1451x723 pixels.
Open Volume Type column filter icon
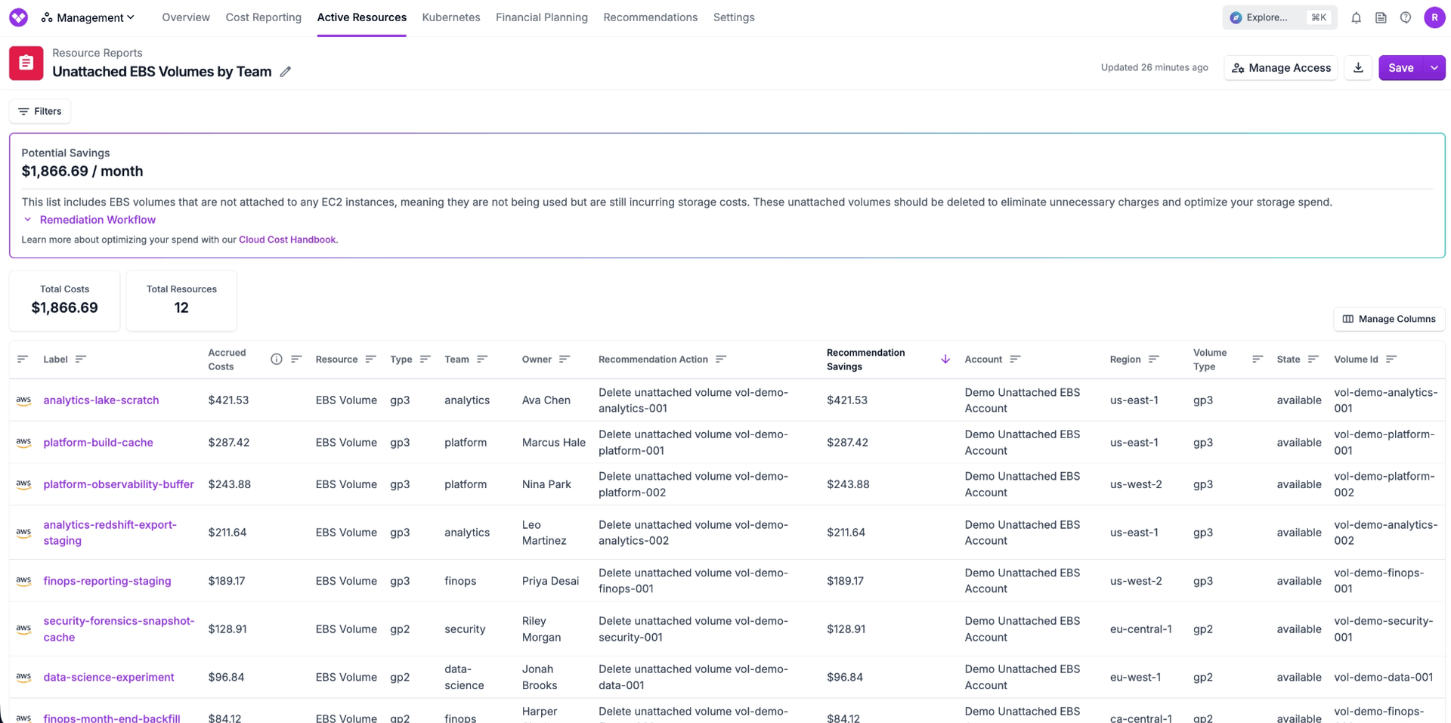click(1258, 359)
